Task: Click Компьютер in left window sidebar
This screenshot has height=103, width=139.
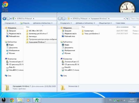Action: (11, 59)
